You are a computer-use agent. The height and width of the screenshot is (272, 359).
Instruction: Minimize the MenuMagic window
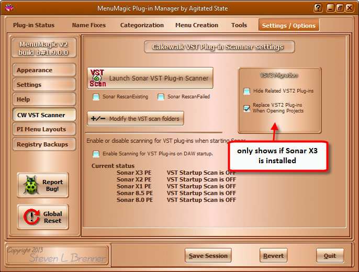tap(330, 8)
